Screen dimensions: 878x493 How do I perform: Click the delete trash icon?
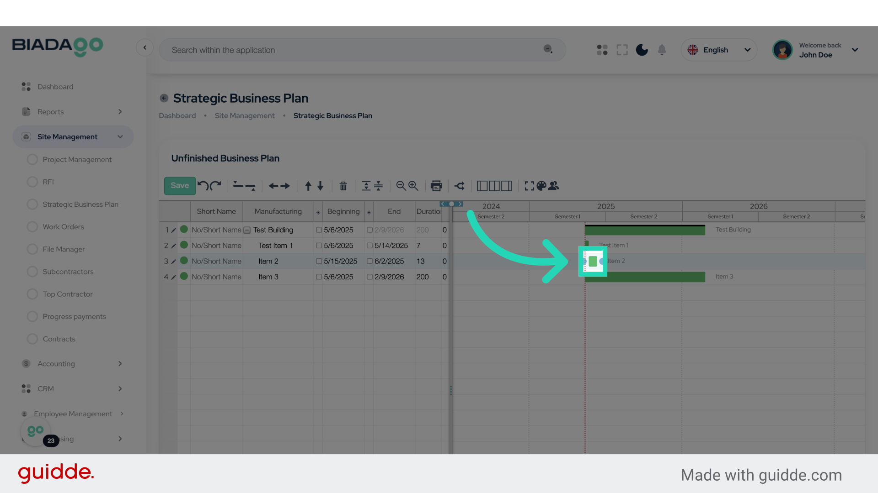[x=343, y=186]
